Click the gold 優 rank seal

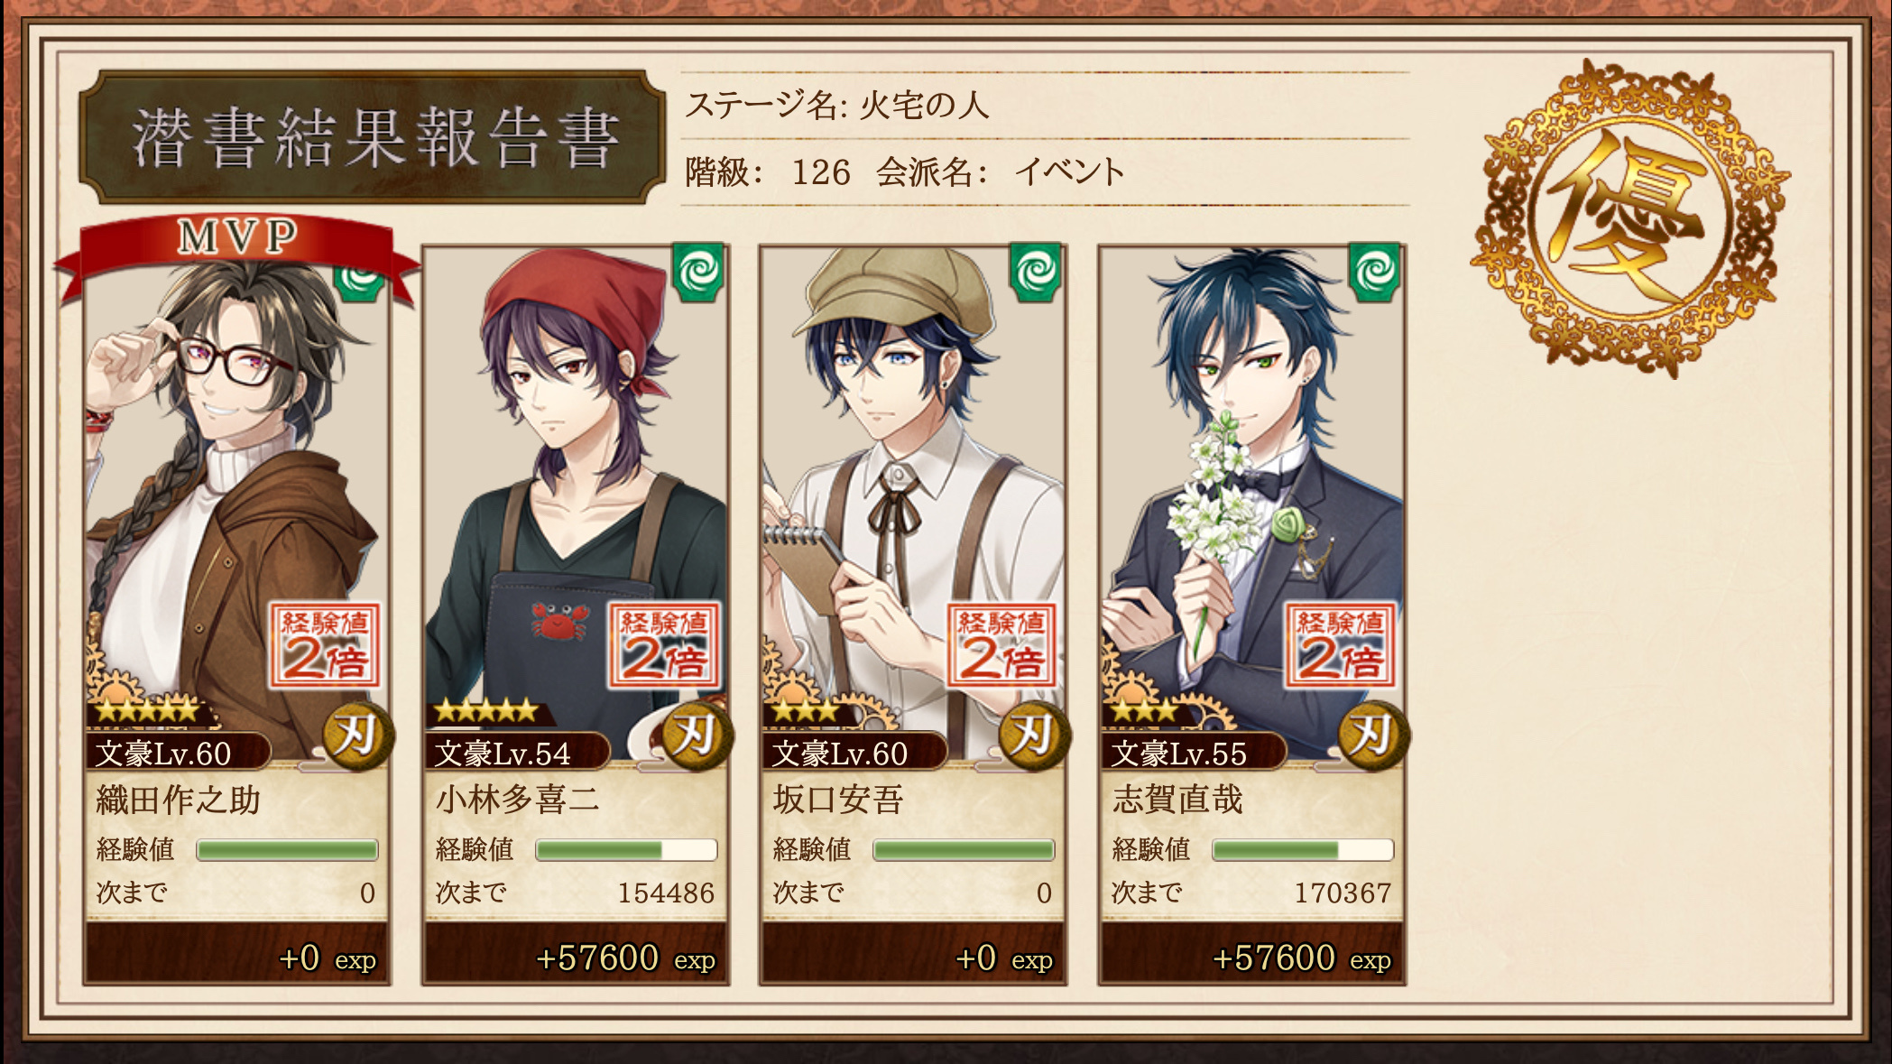[1629, 217]
